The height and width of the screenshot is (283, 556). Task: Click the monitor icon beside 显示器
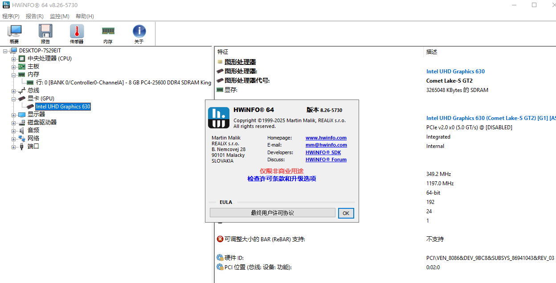coord(21,115)
